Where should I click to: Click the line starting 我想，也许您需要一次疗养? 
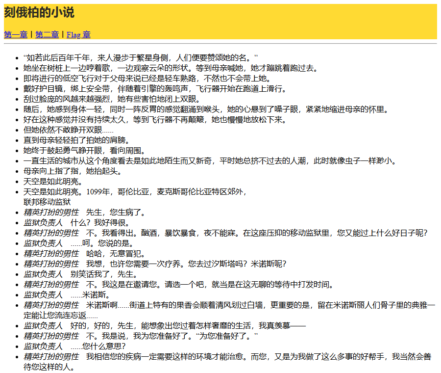tap(155, 264)
